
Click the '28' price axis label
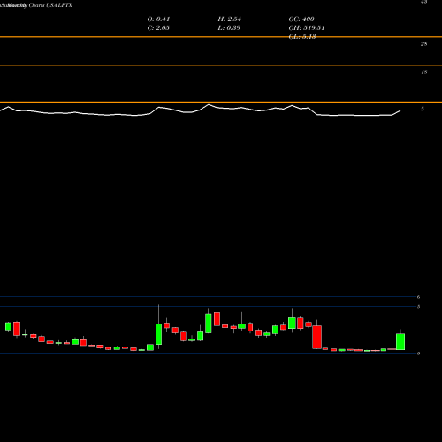coord(423,44)
